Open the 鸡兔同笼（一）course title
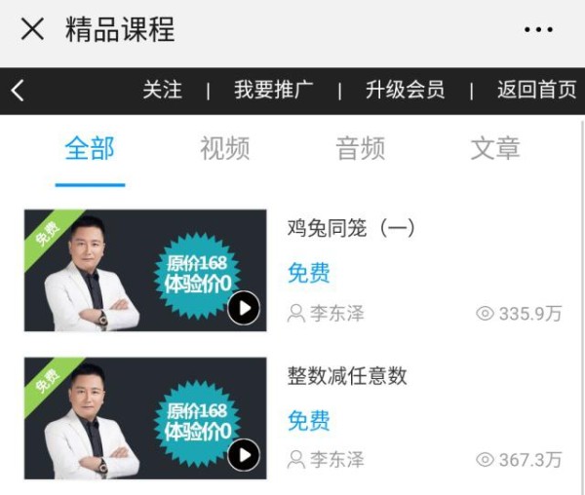Viewport: 585px width, 495px height. (351, 228)
